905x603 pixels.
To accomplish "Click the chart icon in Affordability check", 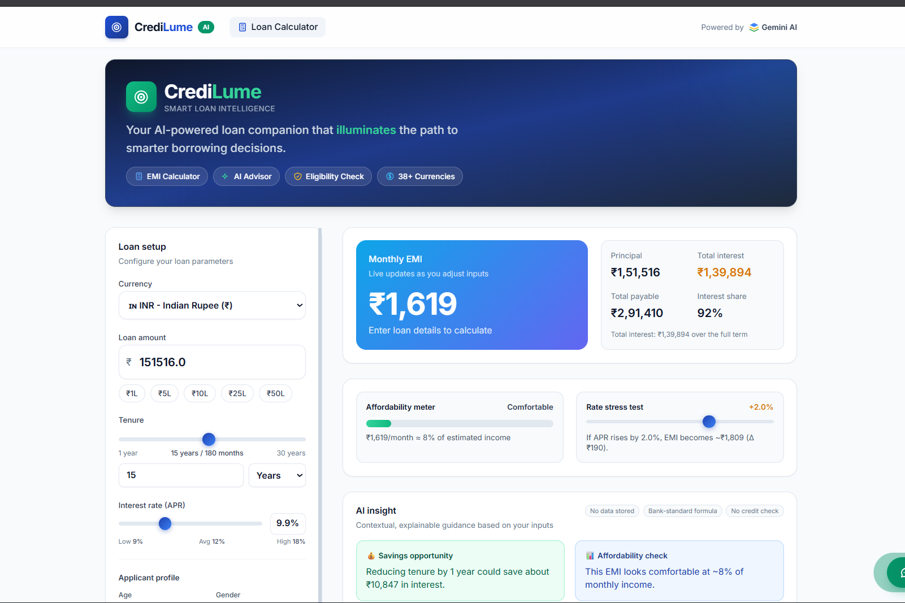I will [590, 556].
